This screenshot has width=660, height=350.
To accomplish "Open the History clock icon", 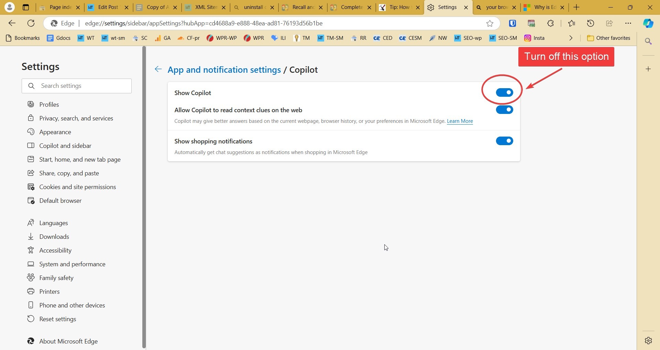I will pos(591,23).
